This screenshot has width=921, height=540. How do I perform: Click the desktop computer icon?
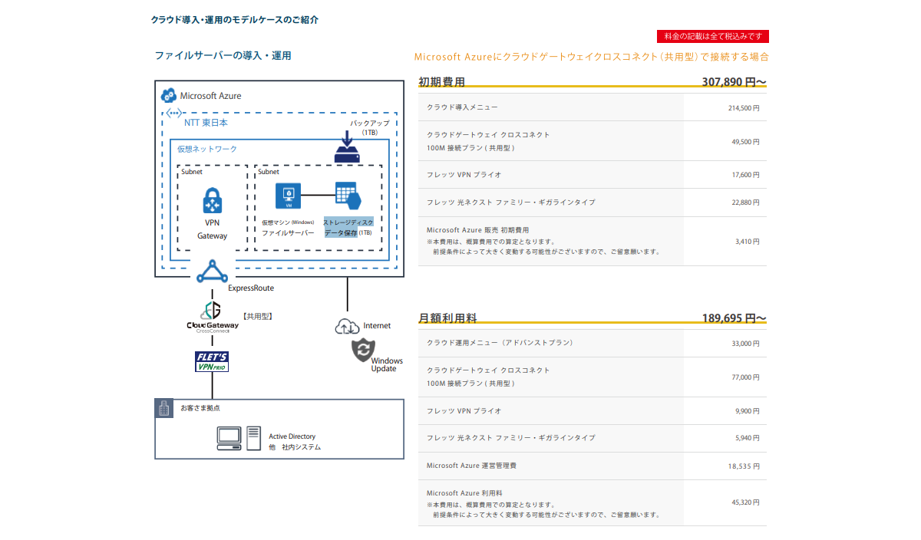click(x=229, y=438)
